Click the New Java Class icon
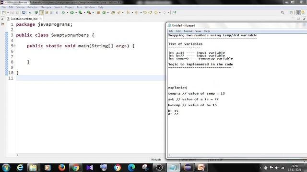The height and width of the screenshot is (172, 307). click(x=104, y=13)
